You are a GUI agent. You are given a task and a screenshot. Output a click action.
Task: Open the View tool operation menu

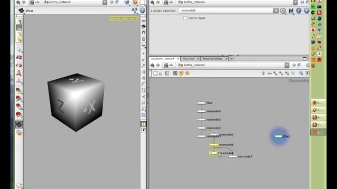click(22, 10)
